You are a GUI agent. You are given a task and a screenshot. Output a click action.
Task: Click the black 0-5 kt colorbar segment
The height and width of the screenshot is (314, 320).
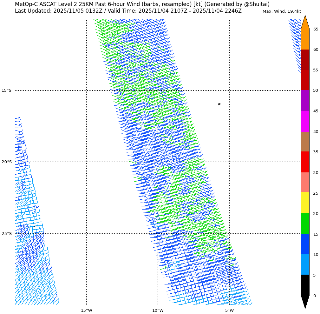(305, 285)
